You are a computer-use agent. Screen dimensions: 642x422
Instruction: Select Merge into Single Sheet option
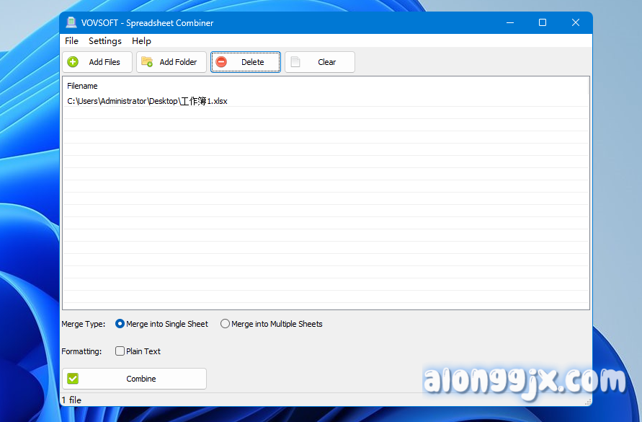(120, 324)
